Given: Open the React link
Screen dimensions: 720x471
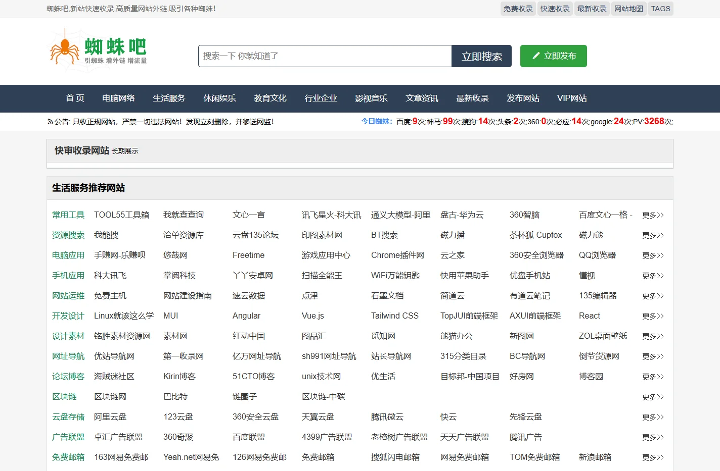Looking at the screenshot, I should (x=590, y=316).
